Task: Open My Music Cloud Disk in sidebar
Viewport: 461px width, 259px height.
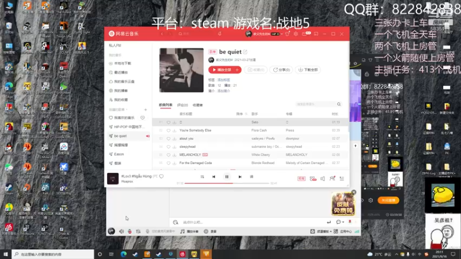Action: click(x=122, y=82)
